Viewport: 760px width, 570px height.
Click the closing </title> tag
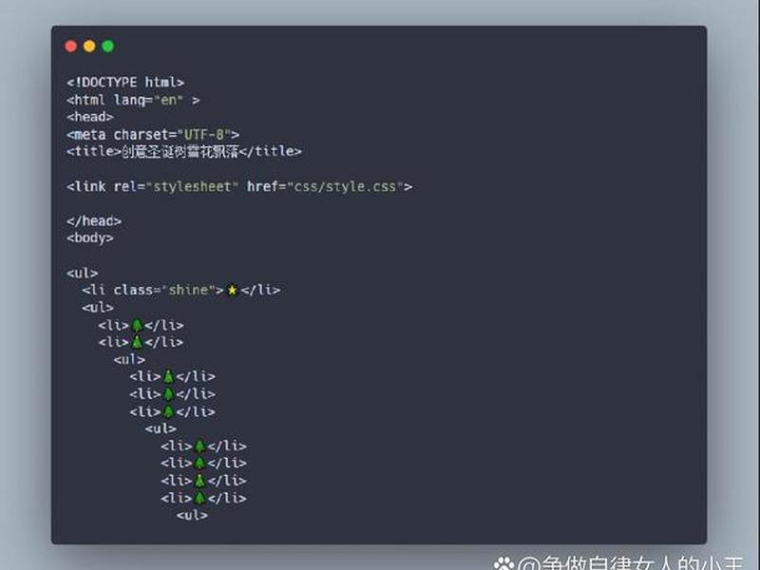270,152
